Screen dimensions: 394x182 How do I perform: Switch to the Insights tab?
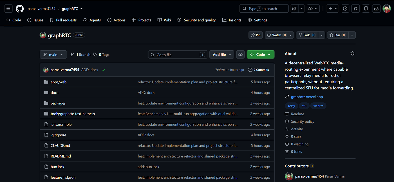232,20
